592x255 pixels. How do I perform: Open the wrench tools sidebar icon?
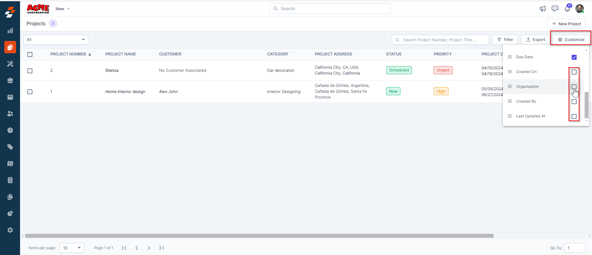click(x=10, y=64)
